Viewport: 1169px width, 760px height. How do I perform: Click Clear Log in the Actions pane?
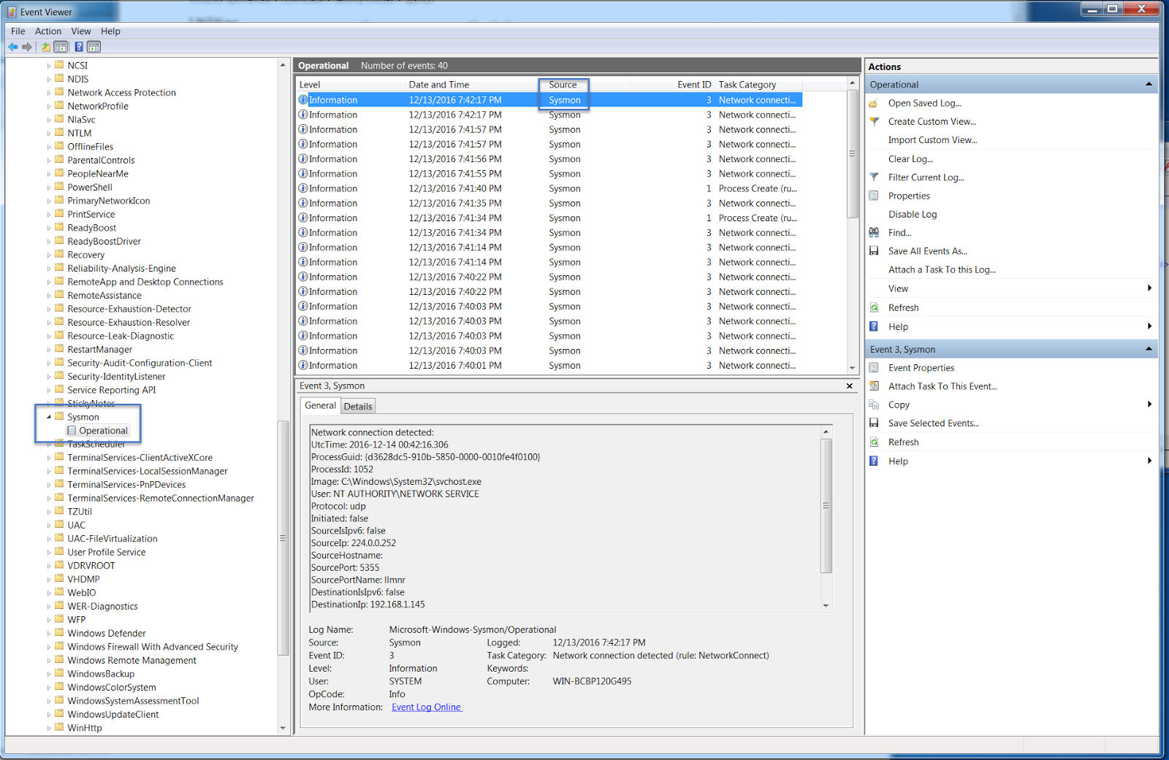(x=910, y=158)
